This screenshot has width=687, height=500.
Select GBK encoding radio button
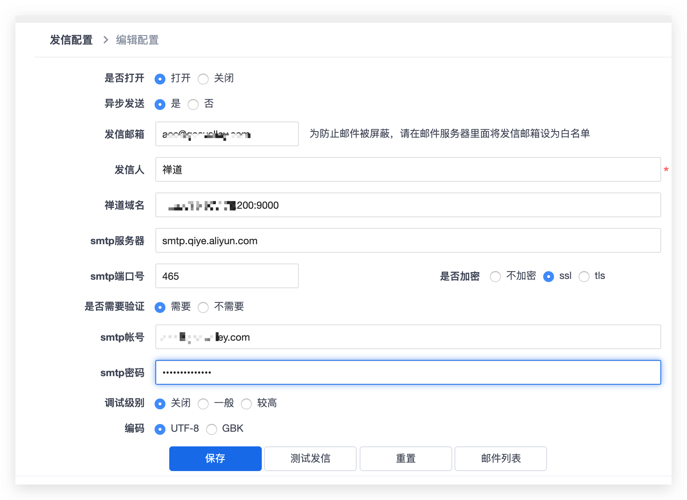212,429
